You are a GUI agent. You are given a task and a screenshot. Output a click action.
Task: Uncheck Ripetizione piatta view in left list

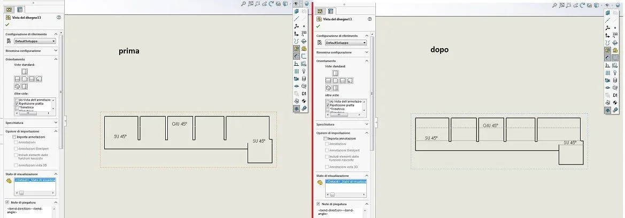click(17, 103)
